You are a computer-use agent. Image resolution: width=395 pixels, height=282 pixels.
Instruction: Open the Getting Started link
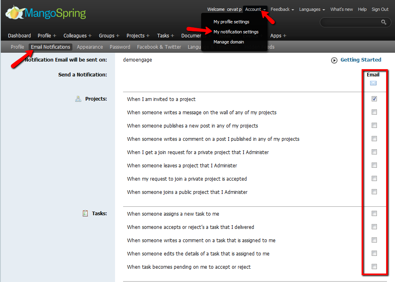coord(361,60)
